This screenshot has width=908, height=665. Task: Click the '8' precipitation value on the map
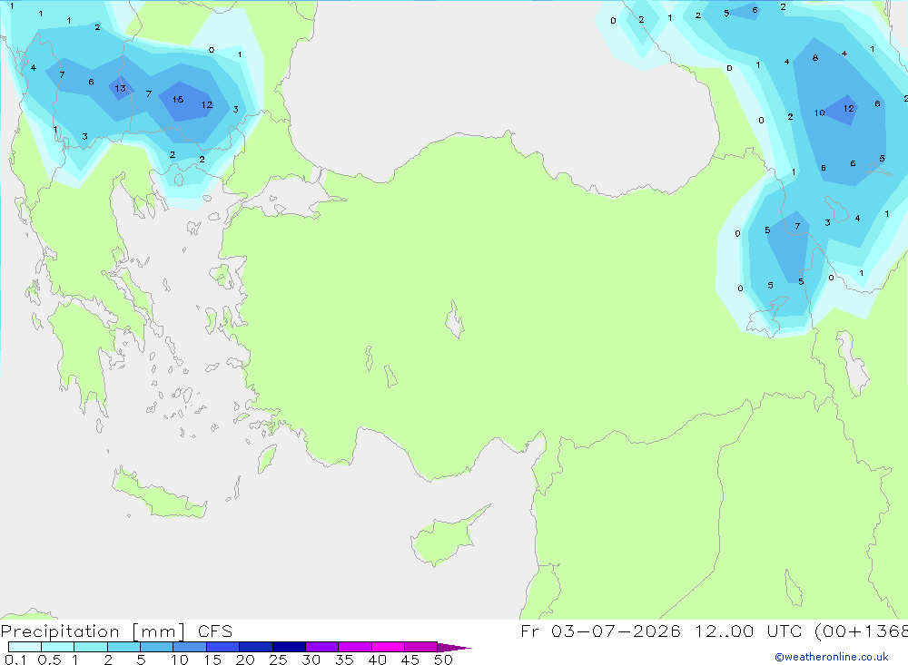click(x=815, y=58)
